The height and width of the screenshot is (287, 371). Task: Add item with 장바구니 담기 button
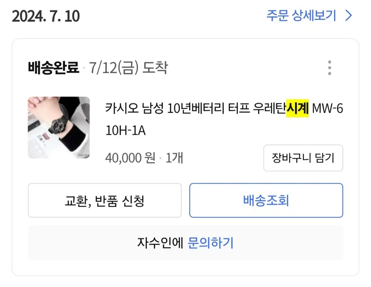(303, 158)
